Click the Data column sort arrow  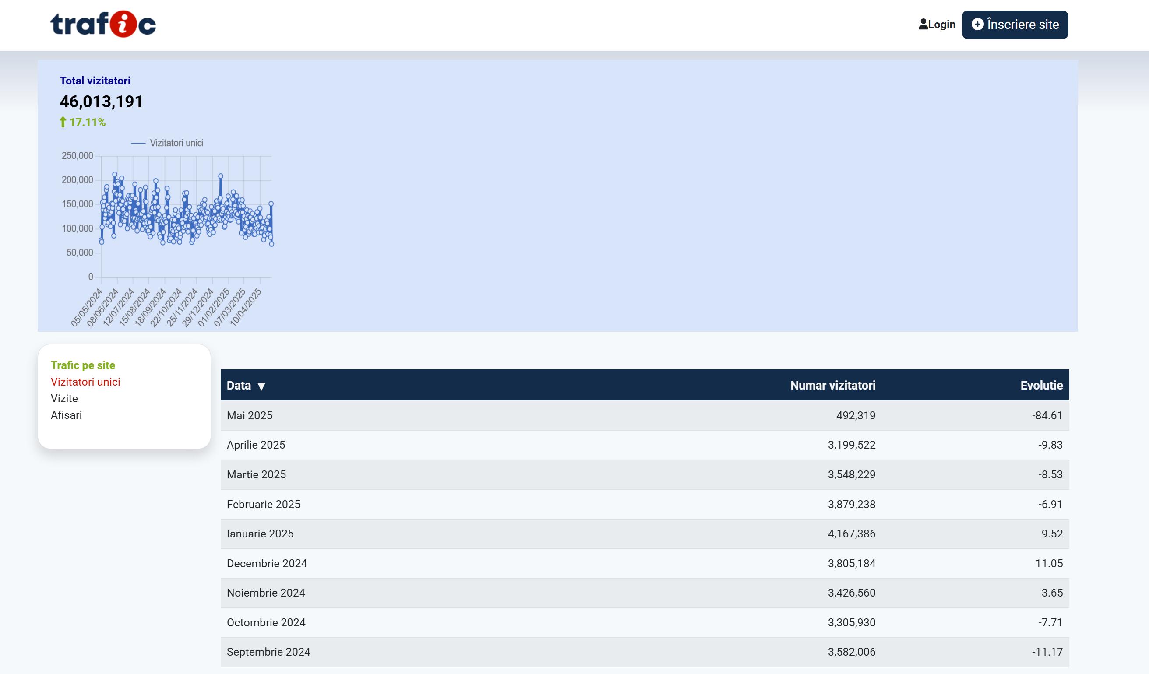coord(261,386)
